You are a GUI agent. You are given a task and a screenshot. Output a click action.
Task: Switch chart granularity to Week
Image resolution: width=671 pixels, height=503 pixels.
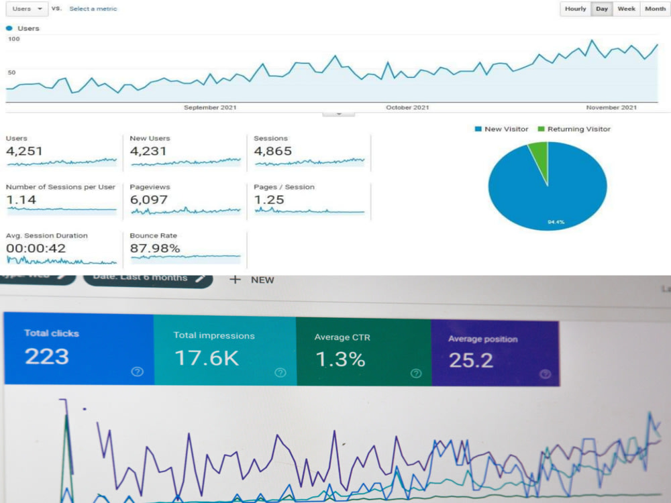[626, 9]
